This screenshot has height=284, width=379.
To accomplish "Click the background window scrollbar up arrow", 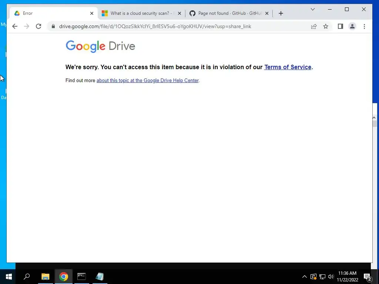I will 374,118.
